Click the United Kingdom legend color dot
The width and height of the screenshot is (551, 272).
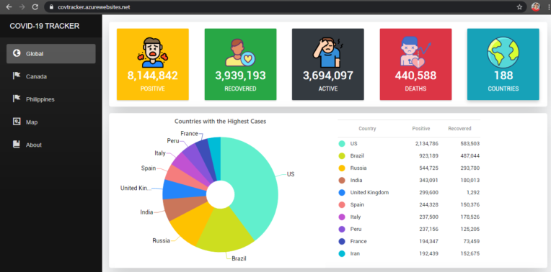point(342,192)
